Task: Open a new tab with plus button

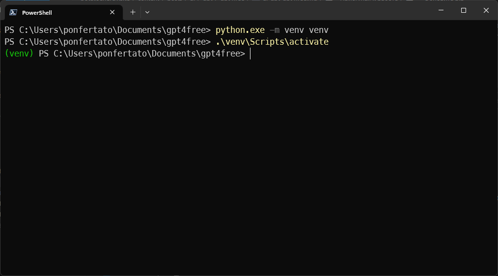Action: click(133, 12)
